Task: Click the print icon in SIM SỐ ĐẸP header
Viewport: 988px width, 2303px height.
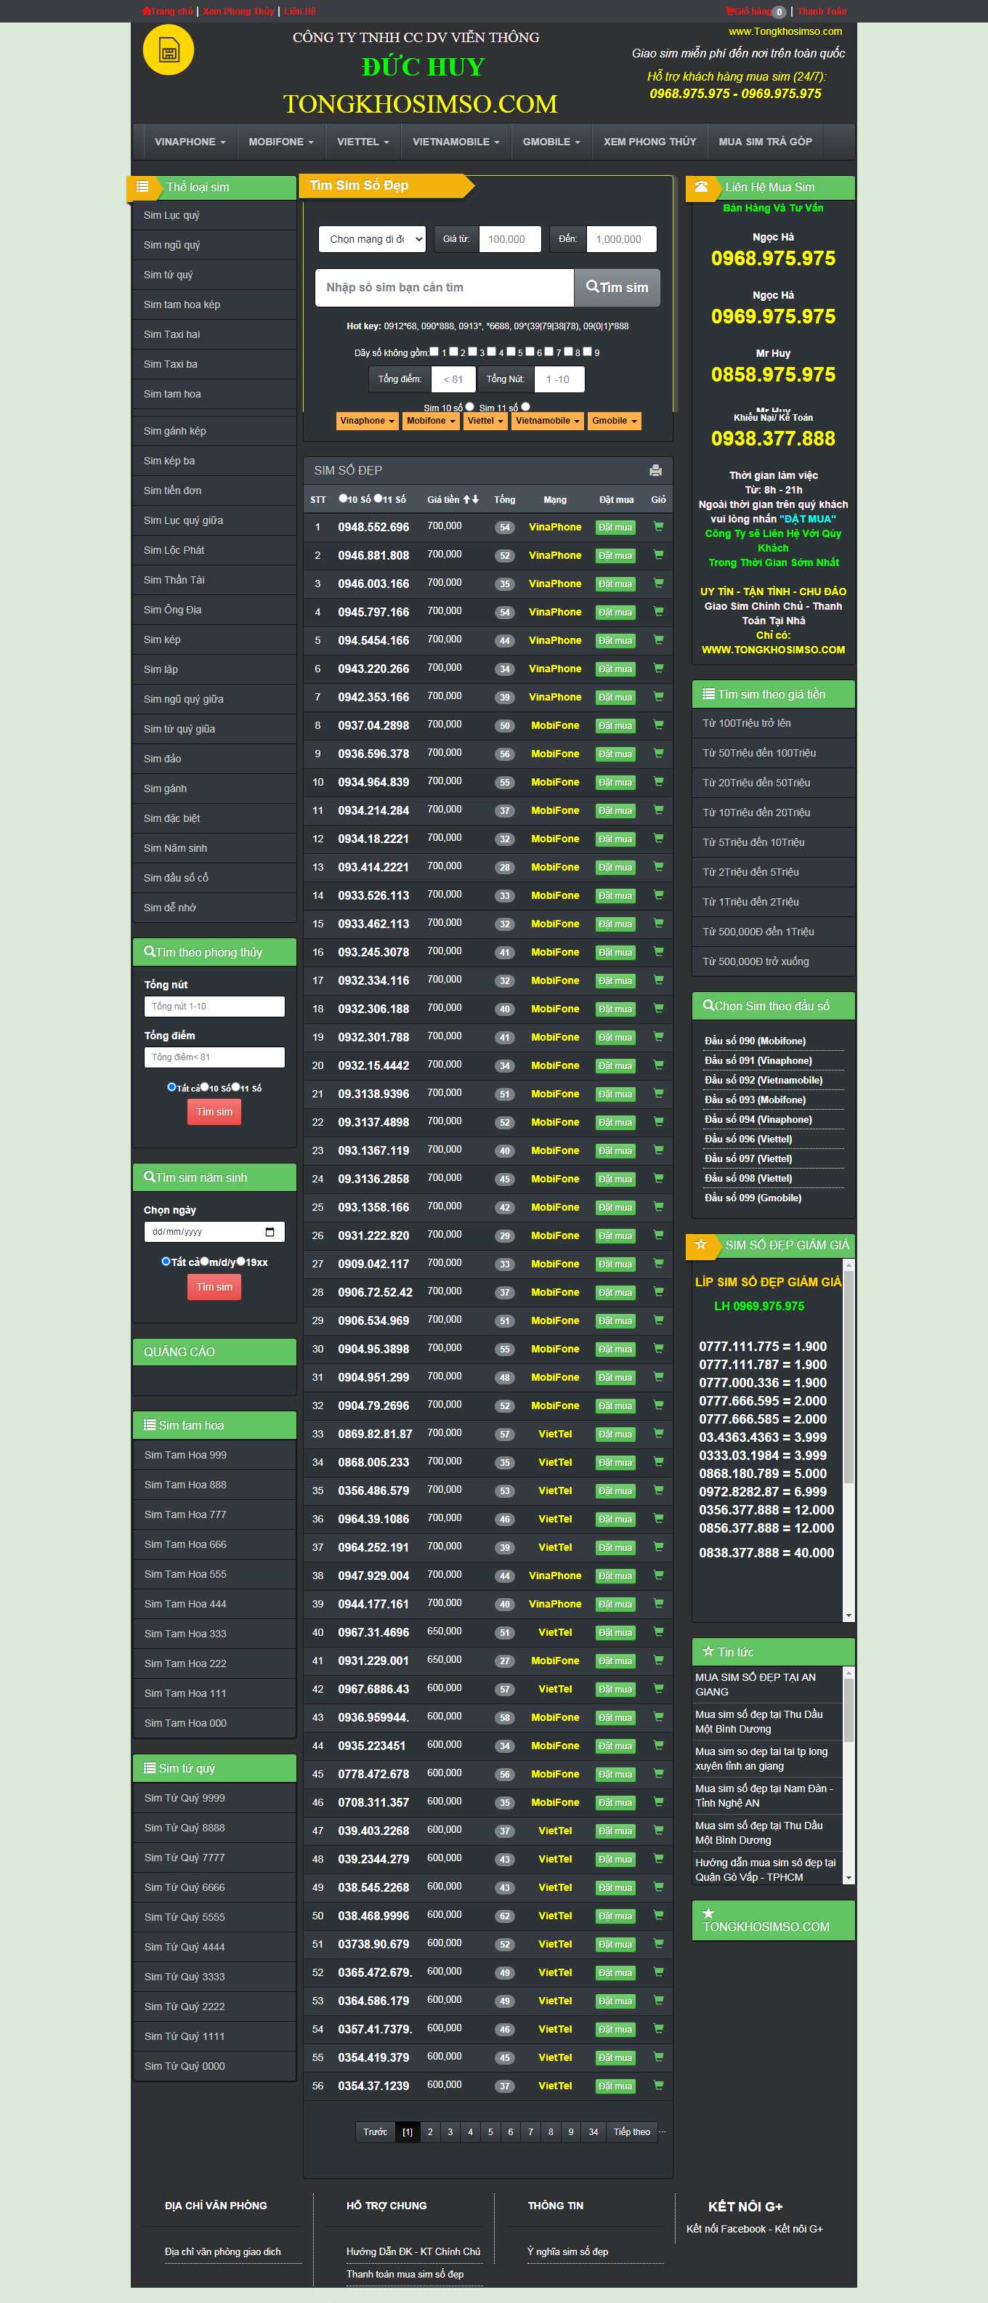Action: pyautogui.click(x=655, y=470)
